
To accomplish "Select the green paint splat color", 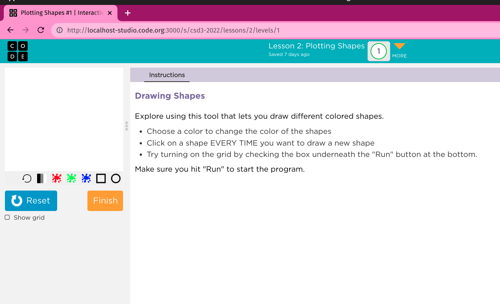I will coord(71,178).
